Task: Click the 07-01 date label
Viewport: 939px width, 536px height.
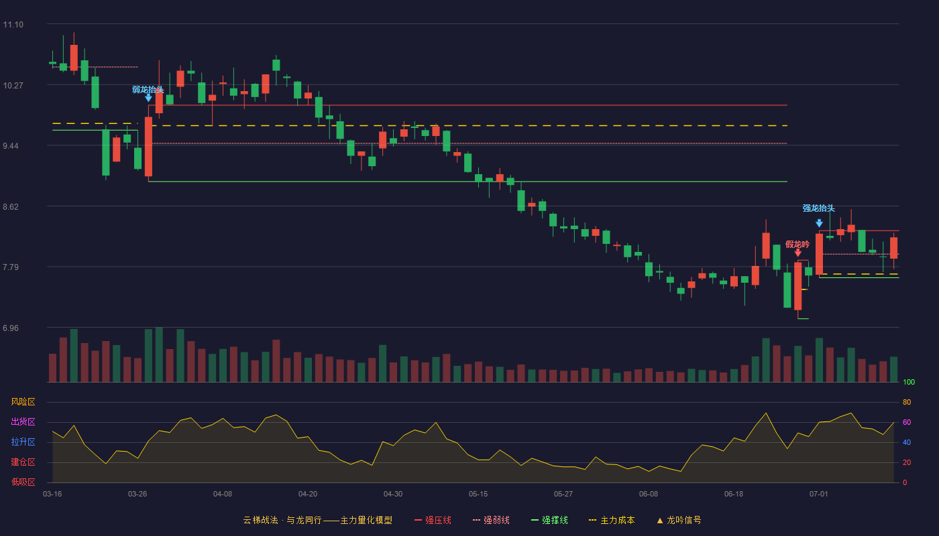Action: [819, 494]
